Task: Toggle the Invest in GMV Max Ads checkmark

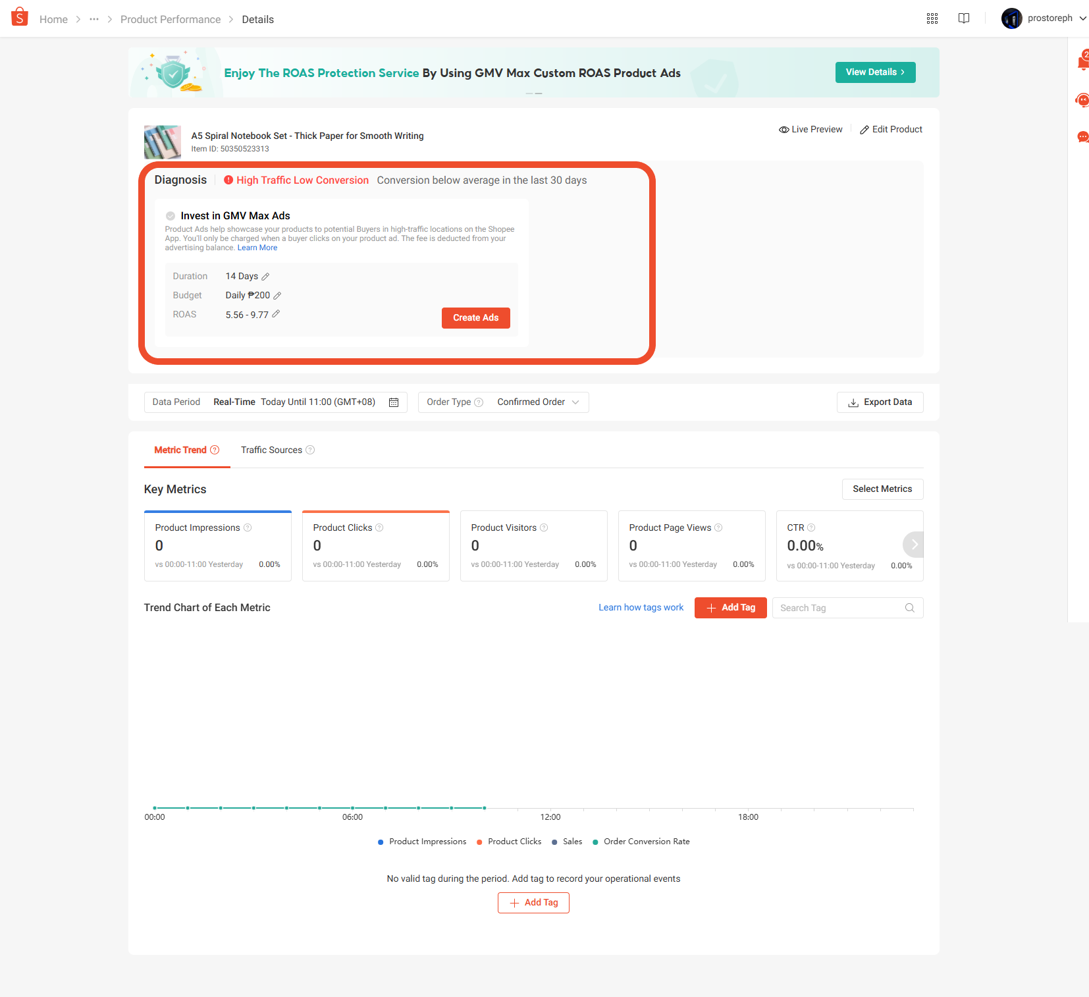Action: 171,216
